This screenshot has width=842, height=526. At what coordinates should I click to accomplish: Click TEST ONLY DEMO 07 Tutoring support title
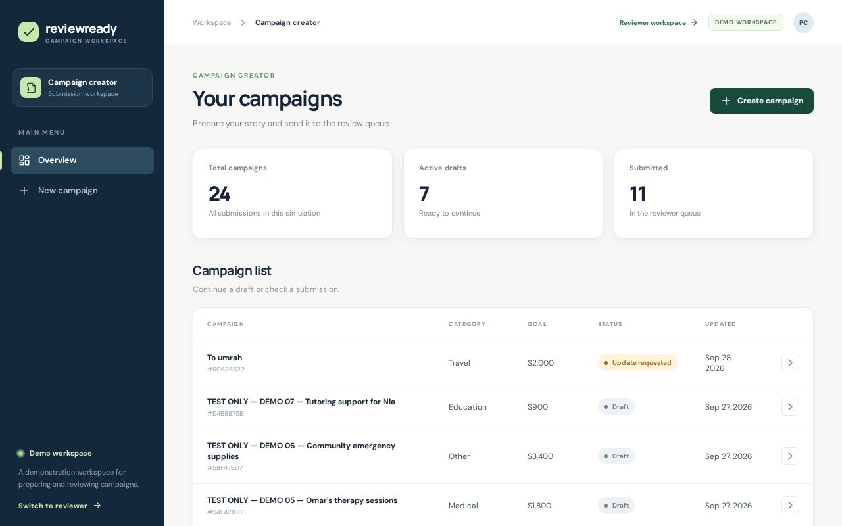pos(301,402)
